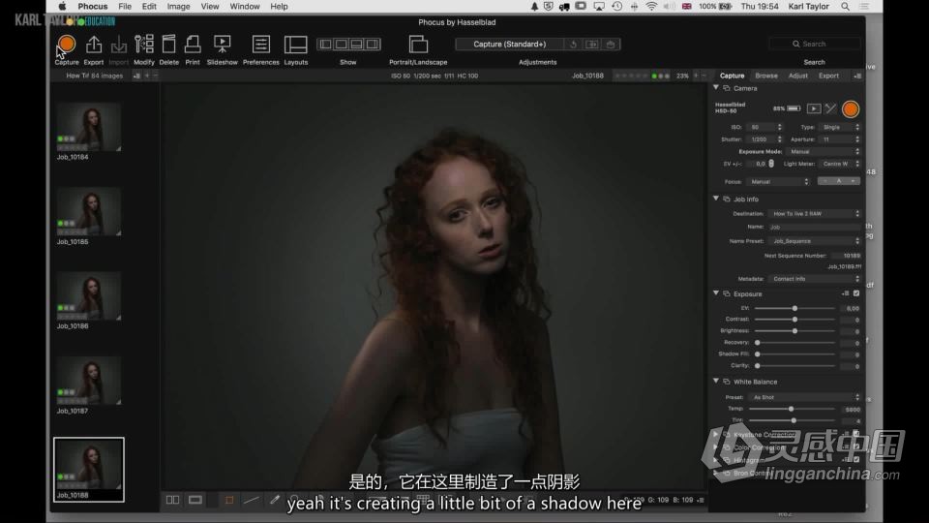Image resolution: width=929 pixels, height=523 pixels.
Task: Toggle the Histogram tool checkbox
Action: [856, 459]
